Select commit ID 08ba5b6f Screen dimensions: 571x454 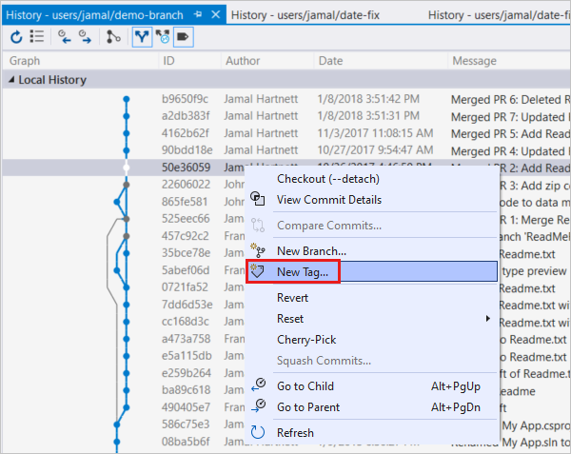[186, 442]
